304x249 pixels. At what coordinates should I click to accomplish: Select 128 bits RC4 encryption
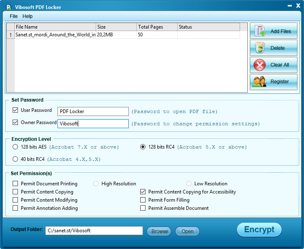(x=143, y=147)
